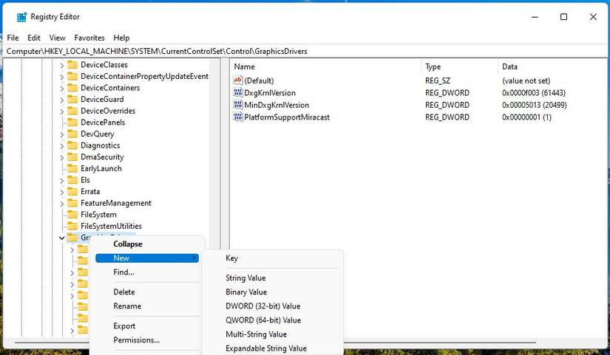Expand the Els key

click(62, 181)
